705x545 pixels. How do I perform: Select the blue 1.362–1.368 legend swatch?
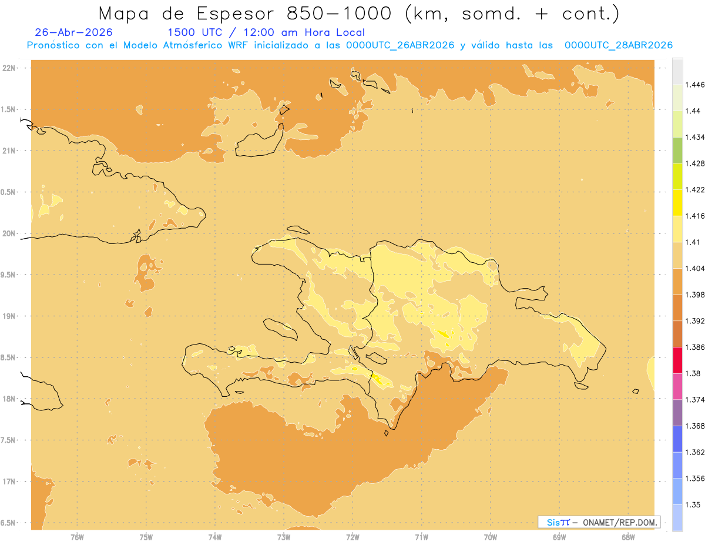pos(677,439)
